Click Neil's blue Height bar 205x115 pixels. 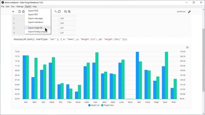pyautogui.click(x=137, y=75)
